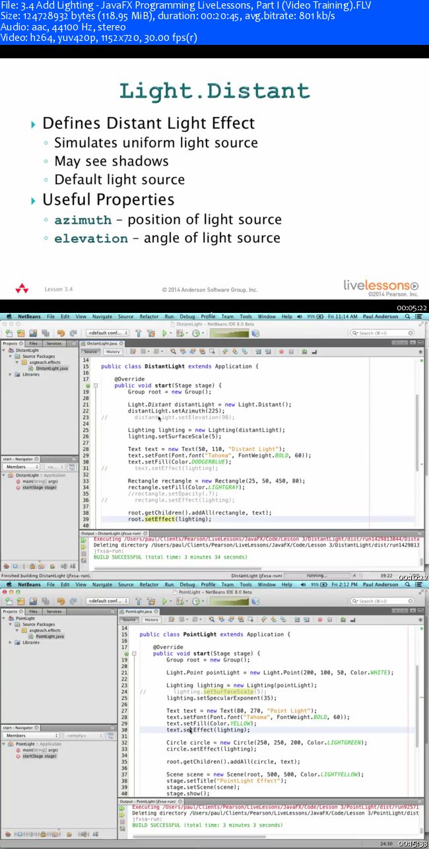The height and width of the screenshot is (849, 429).
Task: Open Spotlight search in 11:14 AM menu bar
Action: (x=408, y=316)
